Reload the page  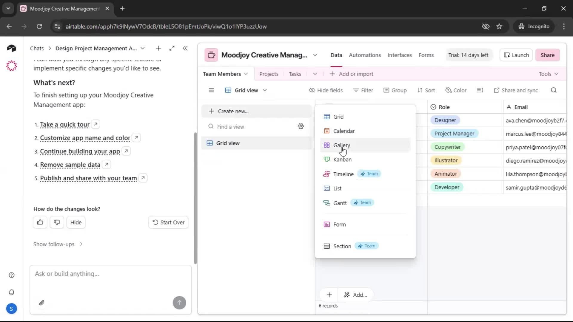coord(39,27)
